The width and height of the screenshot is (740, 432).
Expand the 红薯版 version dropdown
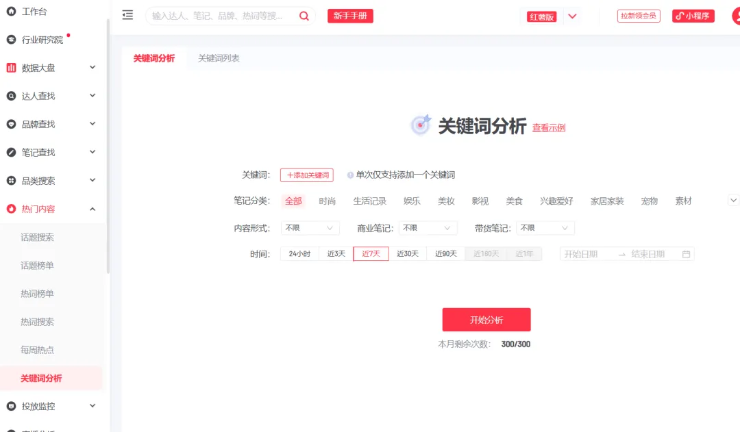pyautogui.click(x=573, y=15)
